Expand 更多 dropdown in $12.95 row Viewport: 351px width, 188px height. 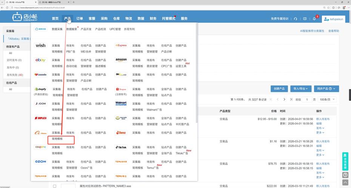click(320, 132)
